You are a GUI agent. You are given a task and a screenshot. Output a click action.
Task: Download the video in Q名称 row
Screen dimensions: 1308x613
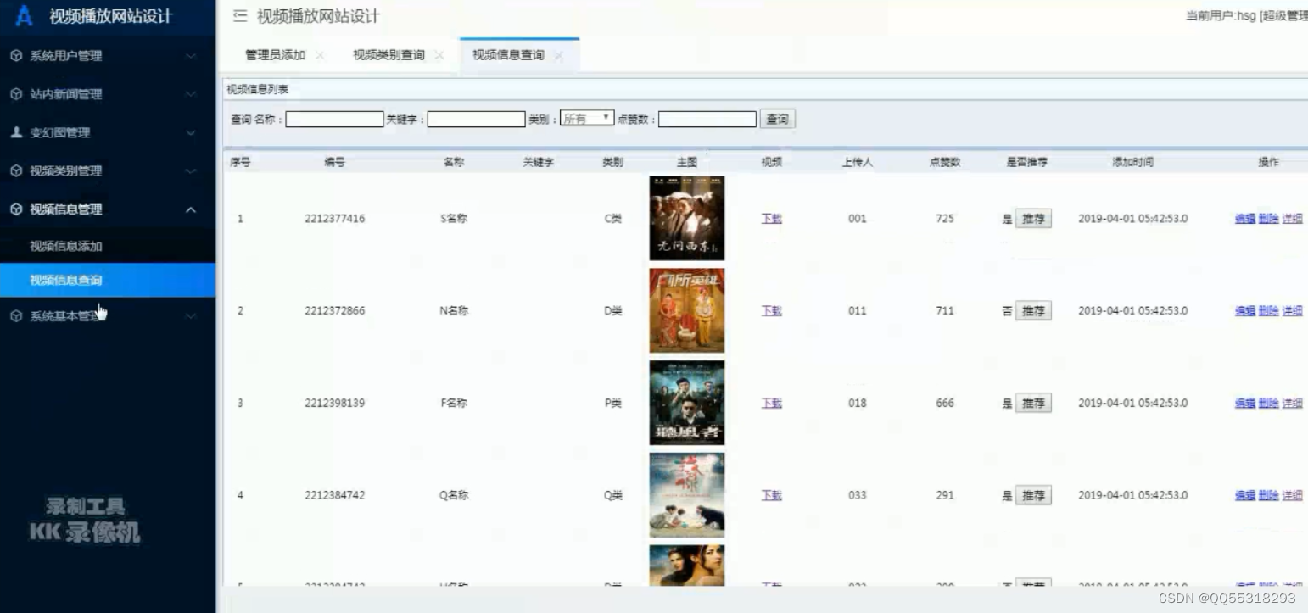(x=771, y=495)
